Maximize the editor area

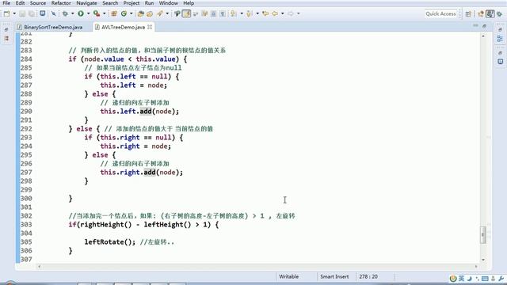[x=484, y=25]
